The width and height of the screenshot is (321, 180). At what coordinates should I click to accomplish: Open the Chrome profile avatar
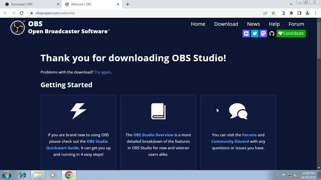click(x=307, y=13)
